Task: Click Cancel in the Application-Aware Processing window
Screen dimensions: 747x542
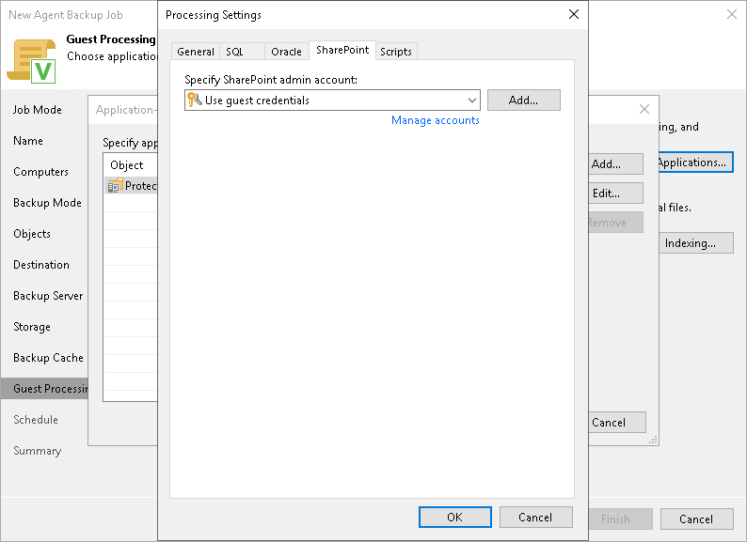Action: (617, 423)
